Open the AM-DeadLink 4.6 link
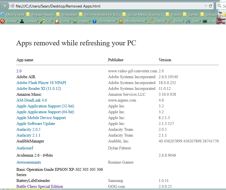This screenshot has width=226, height=190. point(32,100)
